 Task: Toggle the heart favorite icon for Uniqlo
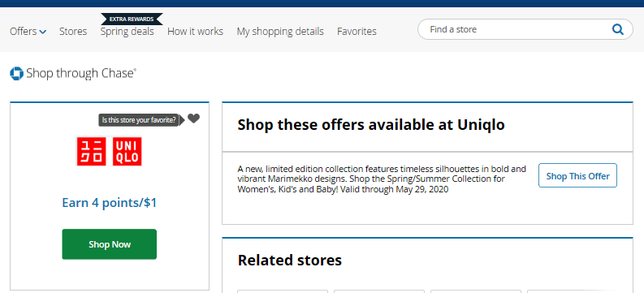tap(193, 118)
